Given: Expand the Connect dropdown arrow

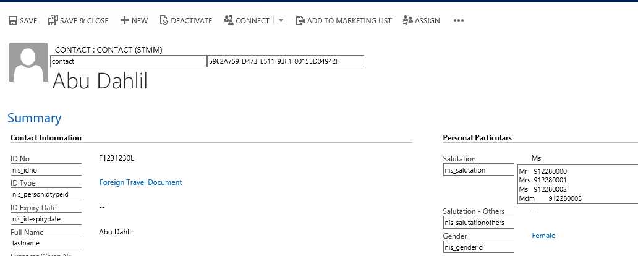Looking at the screenshot, I should [281, 20].
